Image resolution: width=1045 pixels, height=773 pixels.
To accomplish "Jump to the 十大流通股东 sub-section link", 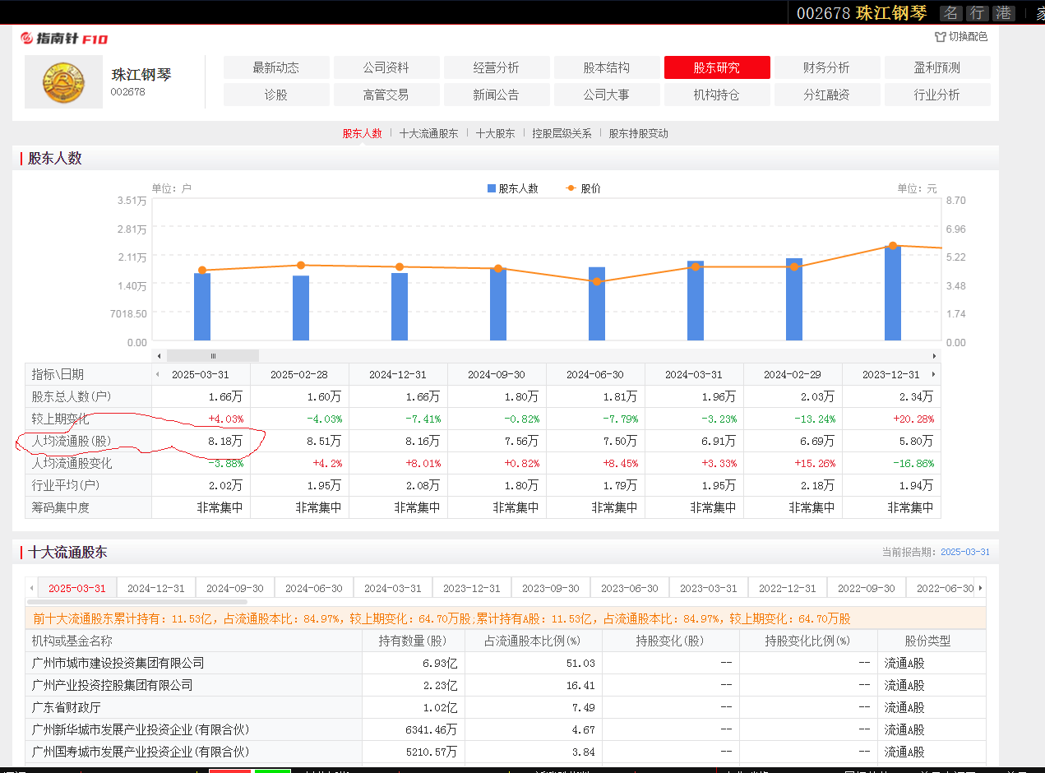I will [x=429, y=133].
